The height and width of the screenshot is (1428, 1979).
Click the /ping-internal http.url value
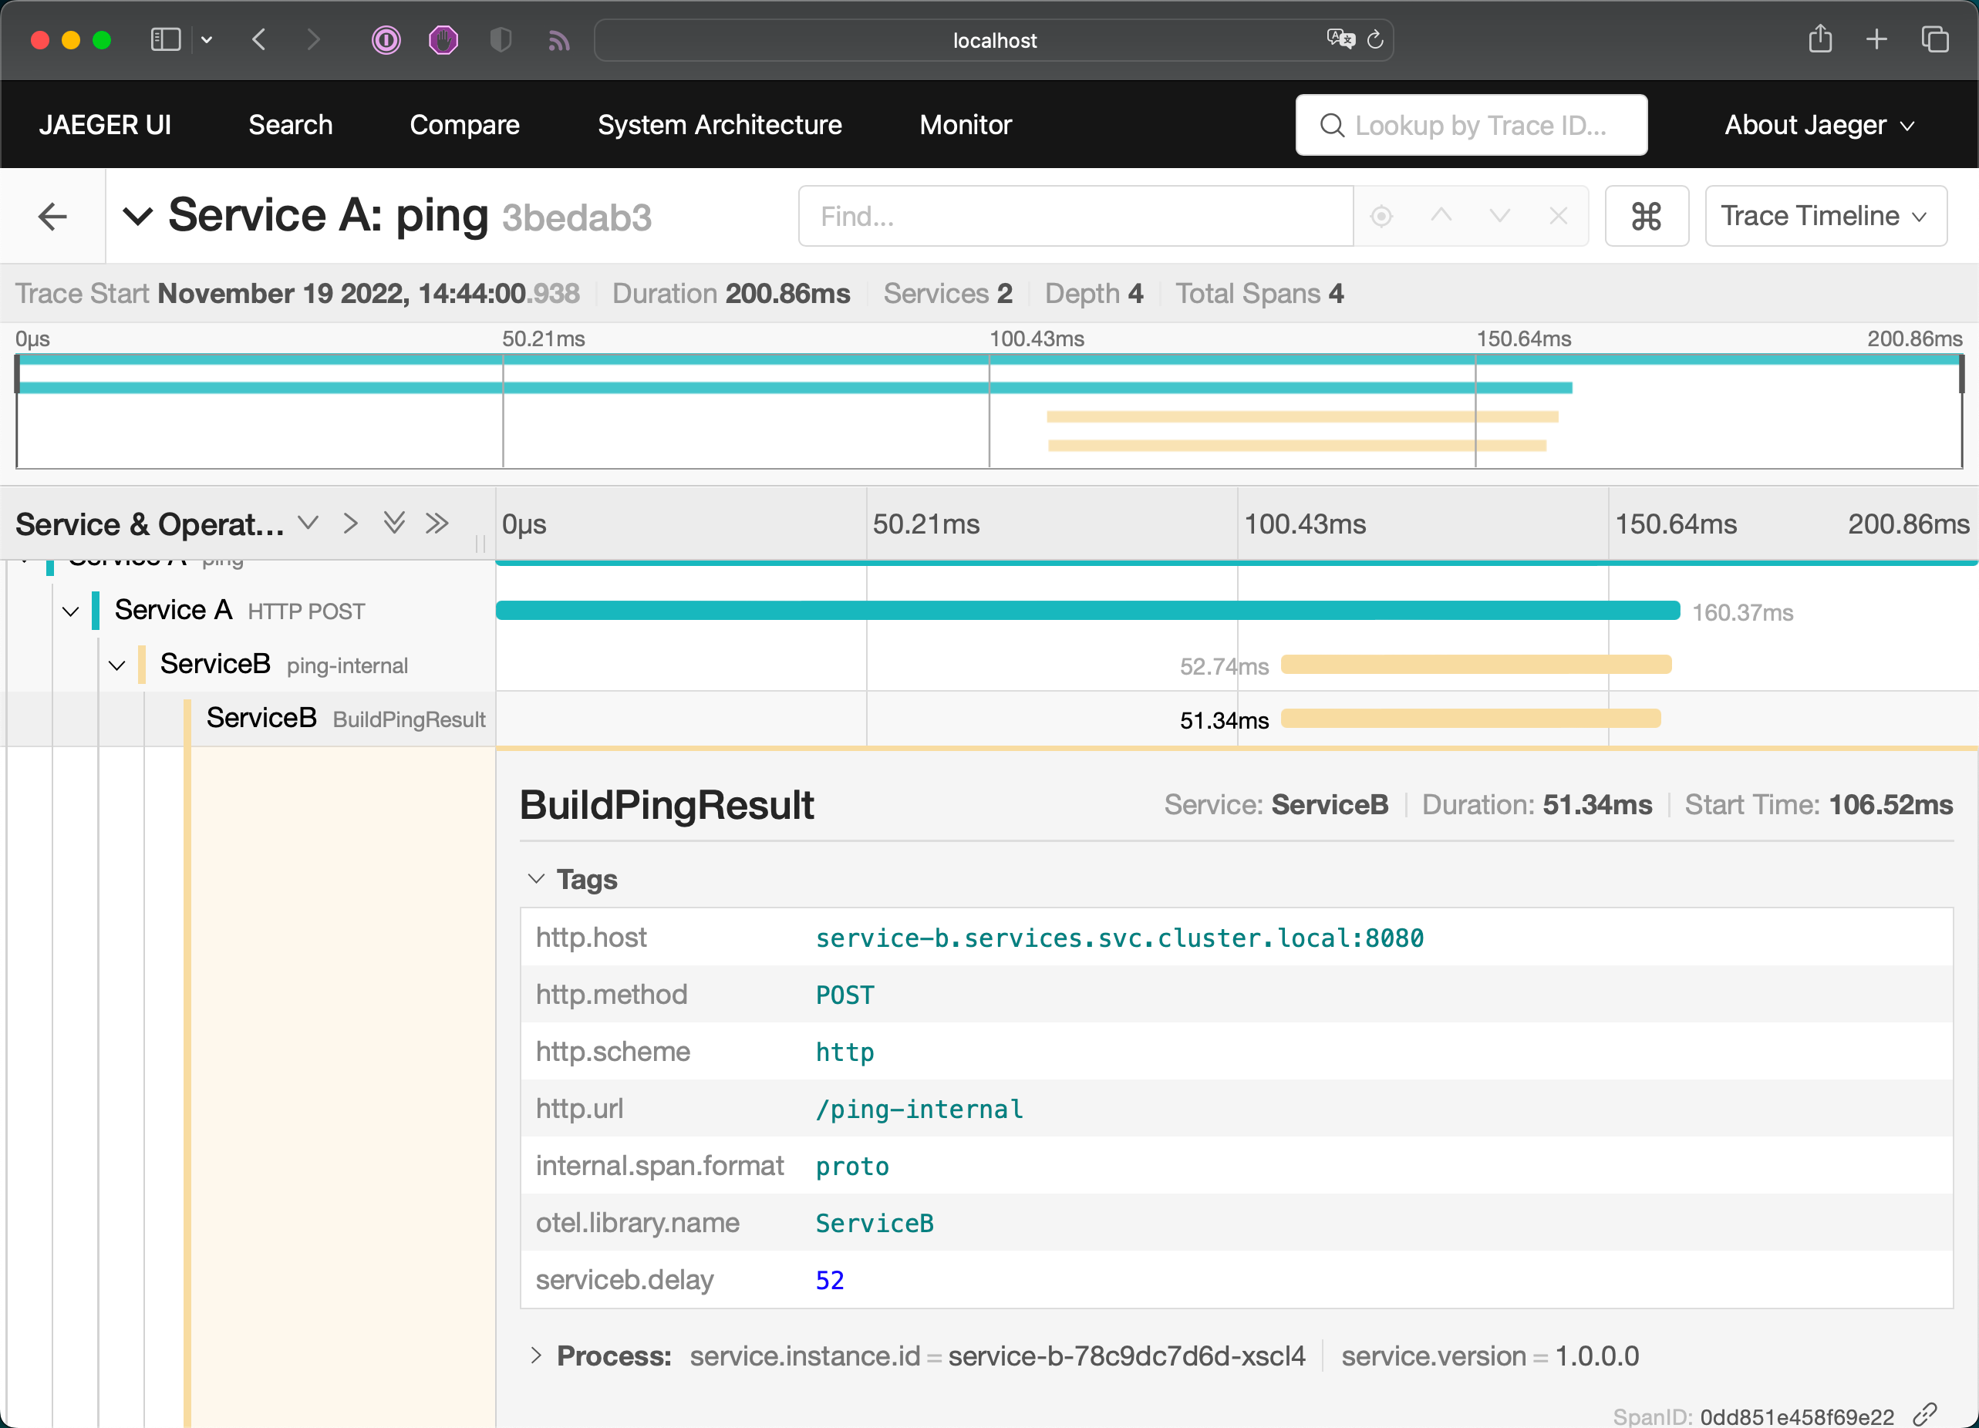(919, 1109)
